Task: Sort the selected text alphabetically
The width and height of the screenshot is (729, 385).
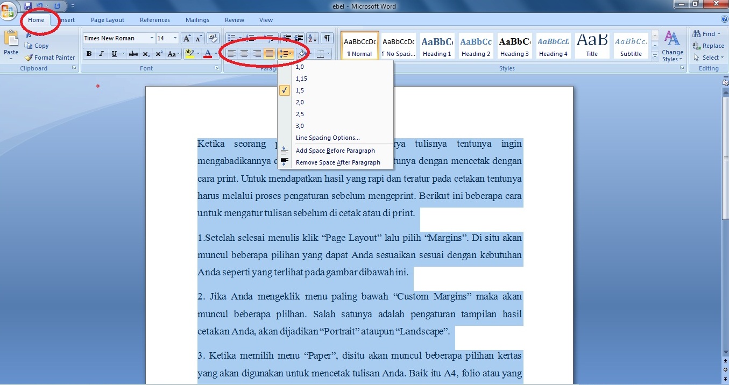Action: click(x=313, y=38)
